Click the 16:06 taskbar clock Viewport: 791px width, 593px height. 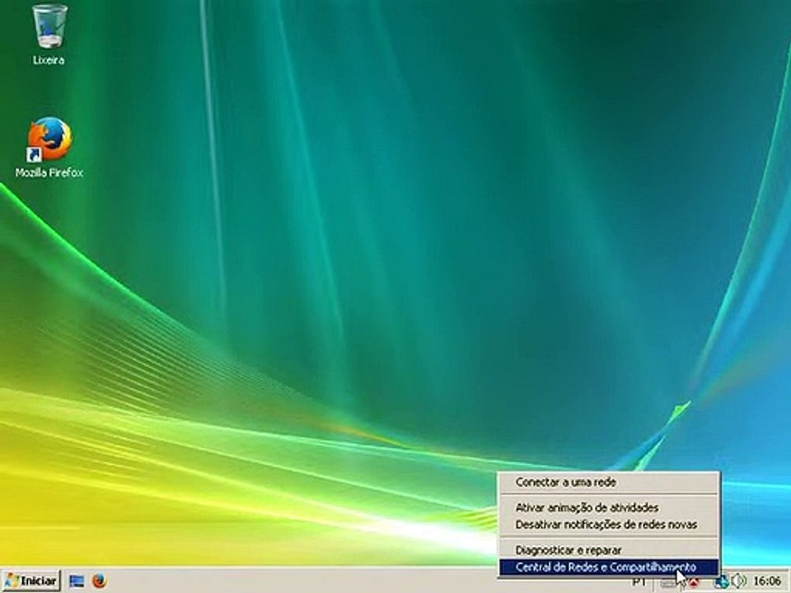click(767, 581)
